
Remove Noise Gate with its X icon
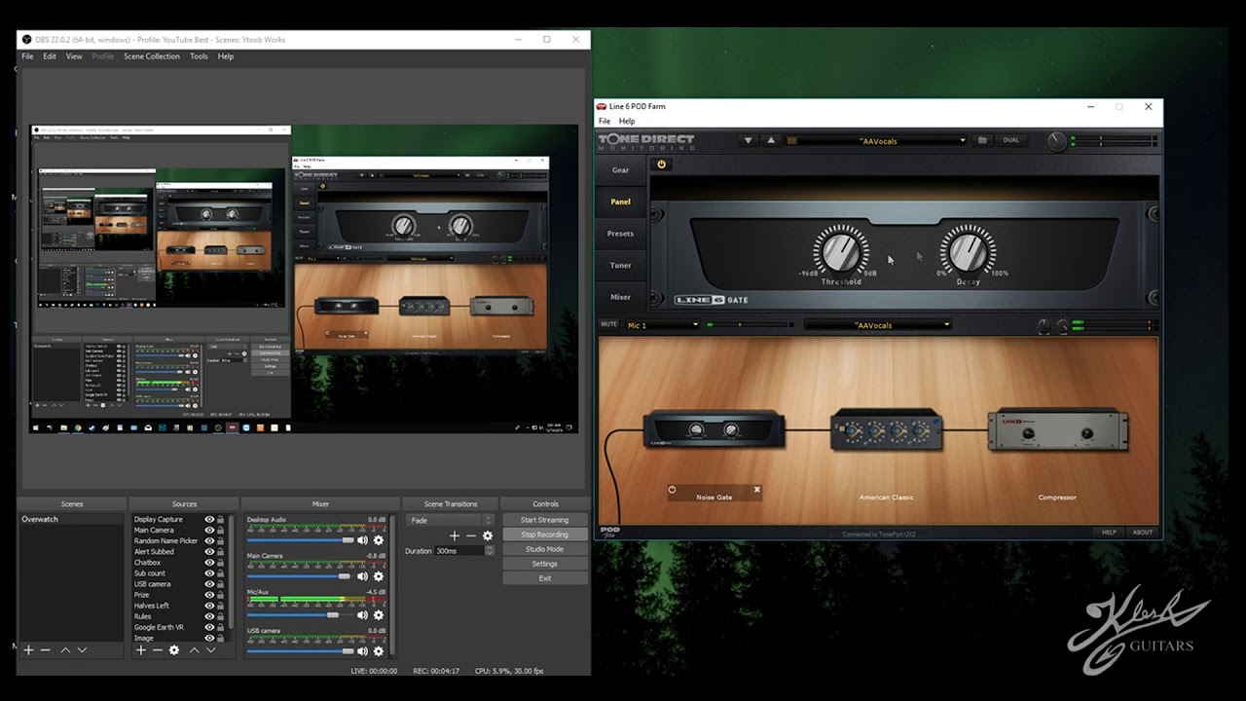pos(756,490)
